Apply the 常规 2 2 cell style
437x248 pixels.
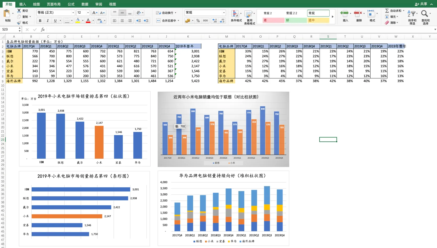[x=296, y=13]
